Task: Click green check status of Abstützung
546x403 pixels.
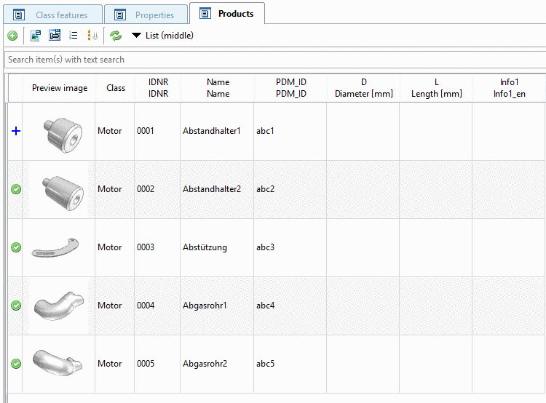Action: (x=16, y=247)
